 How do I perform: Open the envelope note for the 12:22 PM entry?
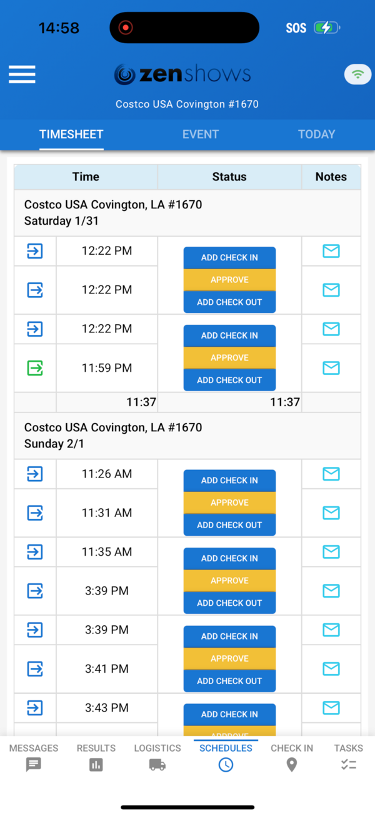point(331,251)
